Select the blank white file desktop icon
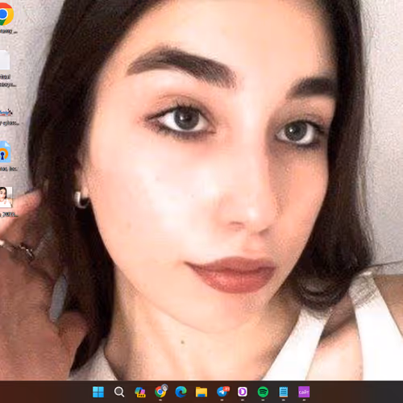Screen dimensions: 403x403 pyautogui.click(x=5, y=60)
